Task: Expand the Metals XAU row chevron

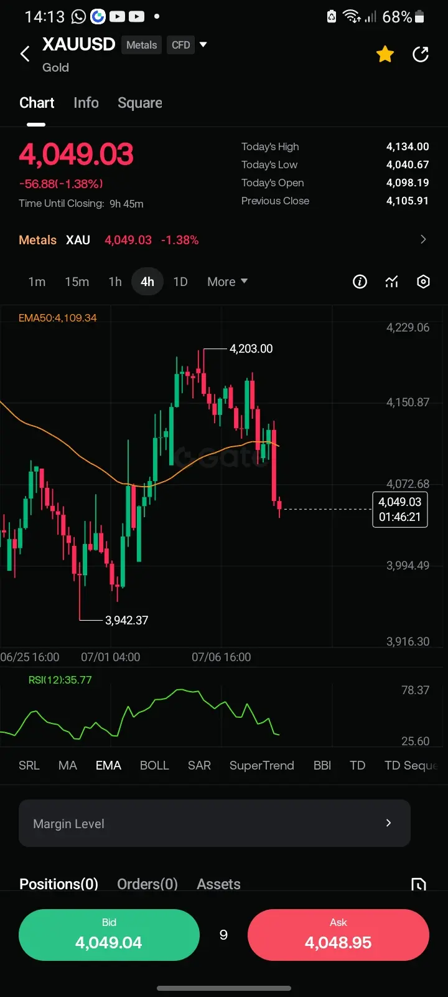Action: (423, 239)
